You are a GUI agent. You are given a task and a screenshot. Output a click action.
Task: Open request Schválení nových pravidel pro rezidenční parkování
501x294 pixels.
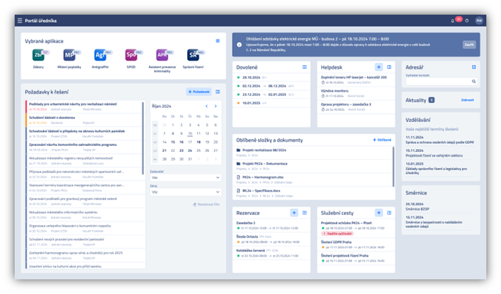[85, 242]
